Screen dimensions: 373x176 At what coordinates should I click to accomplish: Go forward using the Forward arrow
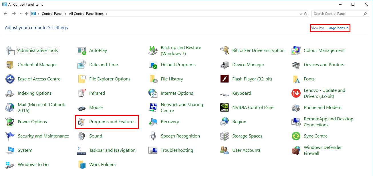[14, 14]
